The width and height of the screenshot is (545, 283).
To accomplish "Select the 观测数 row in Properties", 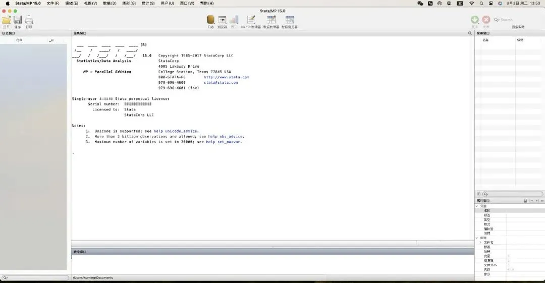I will 510,260.
